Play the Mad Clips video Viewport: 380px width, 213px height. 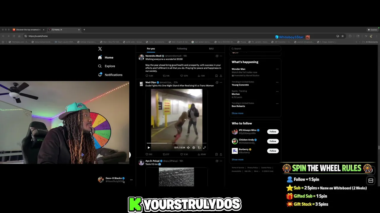point(149,148)
